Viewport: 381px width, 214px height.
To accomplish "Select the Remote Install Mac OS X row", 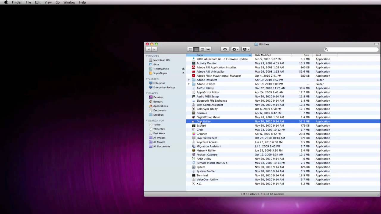I will pyautogui.click(x=283, y=163).
